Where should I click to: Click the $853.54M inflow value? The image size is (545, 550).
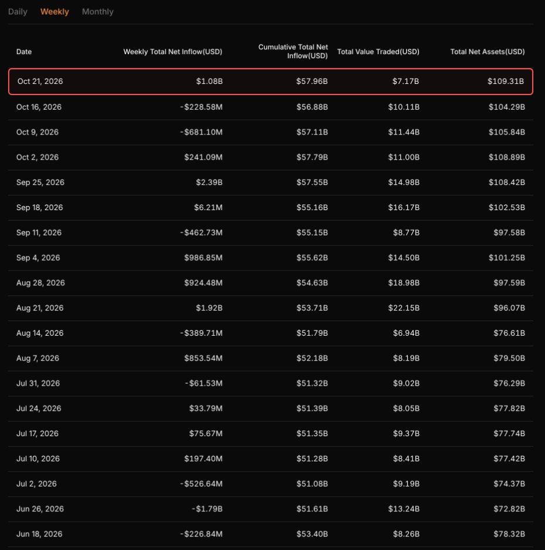pyautogui.click(x=203, y=358)
